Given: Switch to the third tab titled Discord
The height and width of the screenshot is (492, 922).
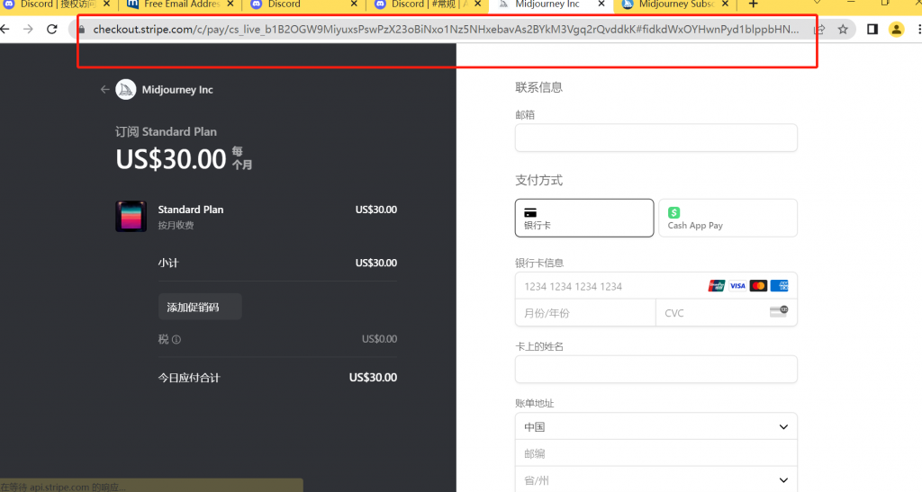Looking at the screenshot, I should pyautogui.click(x=303, y=4).
